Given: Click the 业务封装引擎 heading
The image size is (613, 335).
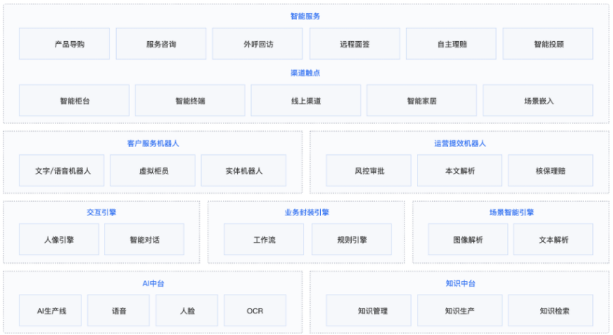Looking at the screenshot, I should (307, 212).
